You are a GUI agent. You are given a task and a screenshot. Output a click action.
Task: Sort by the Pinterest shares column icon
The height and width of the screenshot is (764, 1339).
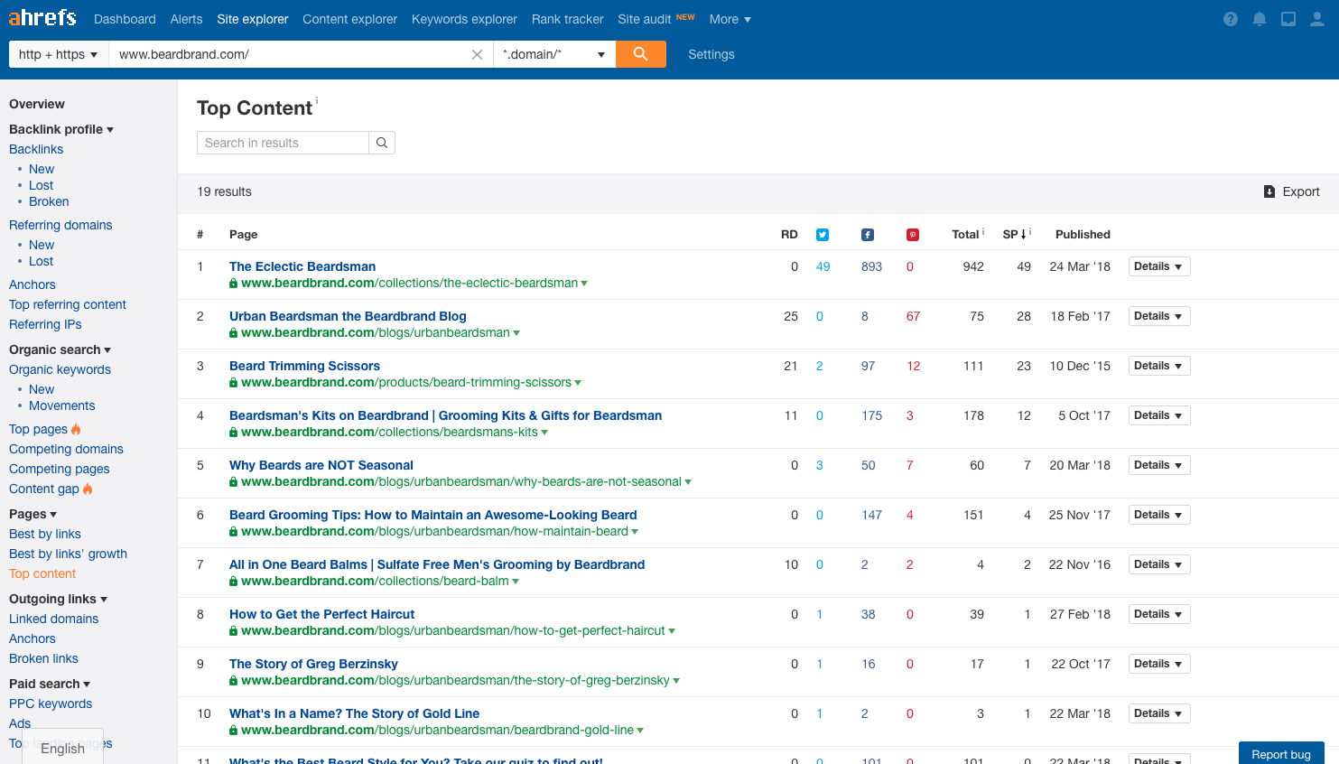(913, 235)
